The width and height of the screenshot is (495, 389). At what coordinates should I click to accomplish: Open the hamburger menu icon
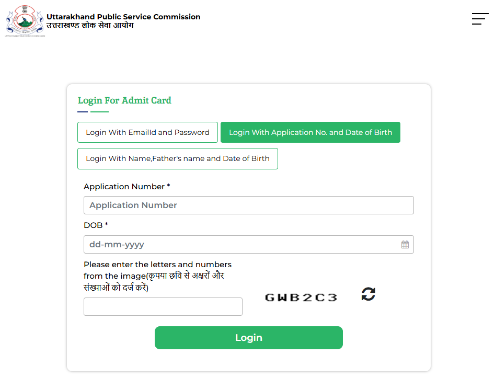(480, 19)
